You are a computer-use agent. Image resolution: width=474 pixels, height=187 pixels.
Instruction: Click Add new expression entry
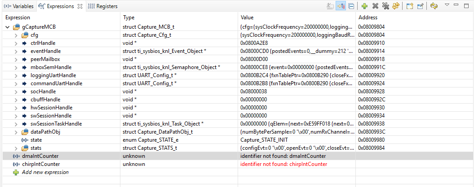point(44,172)
